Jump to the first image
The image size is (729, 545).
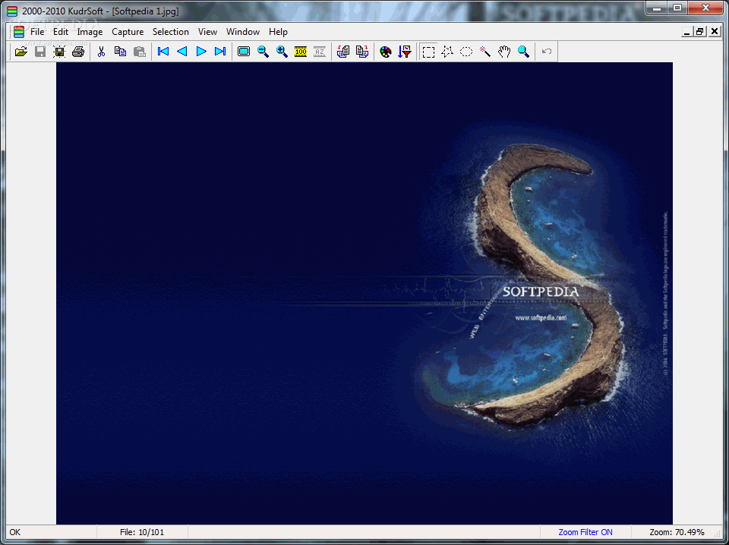163,52
